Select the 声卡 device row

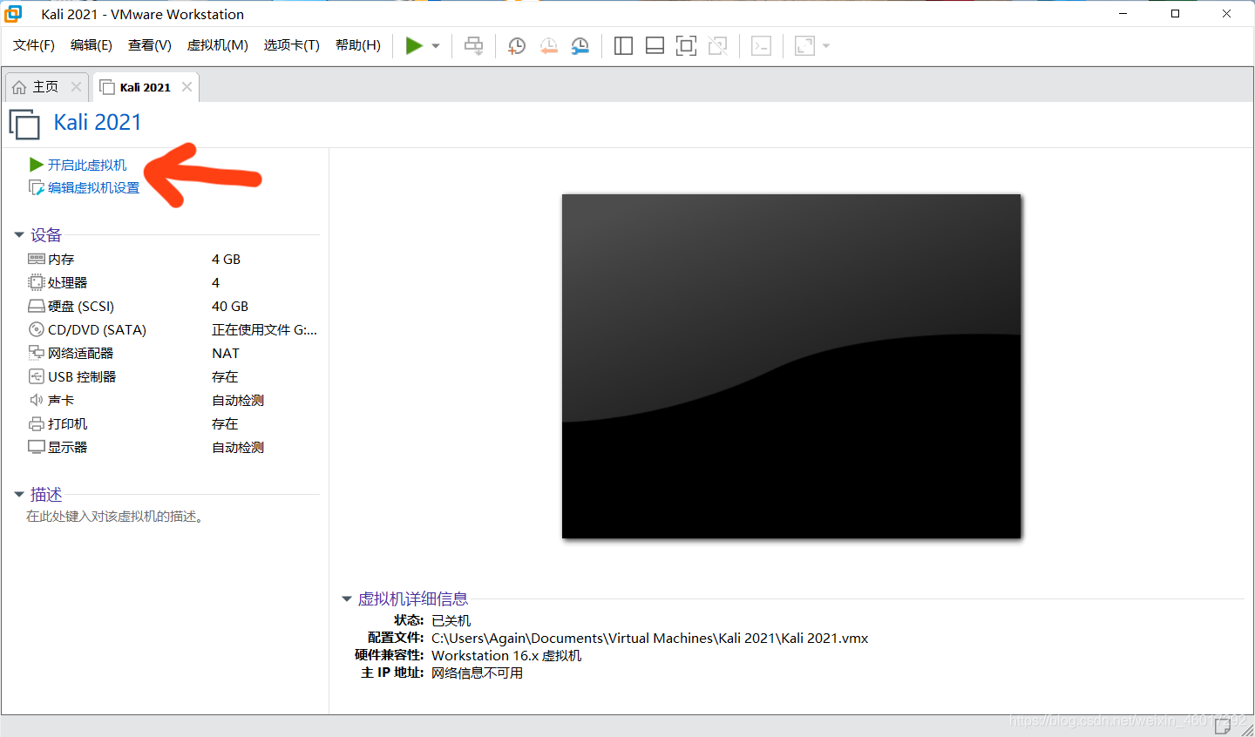[x=173, y=400]
